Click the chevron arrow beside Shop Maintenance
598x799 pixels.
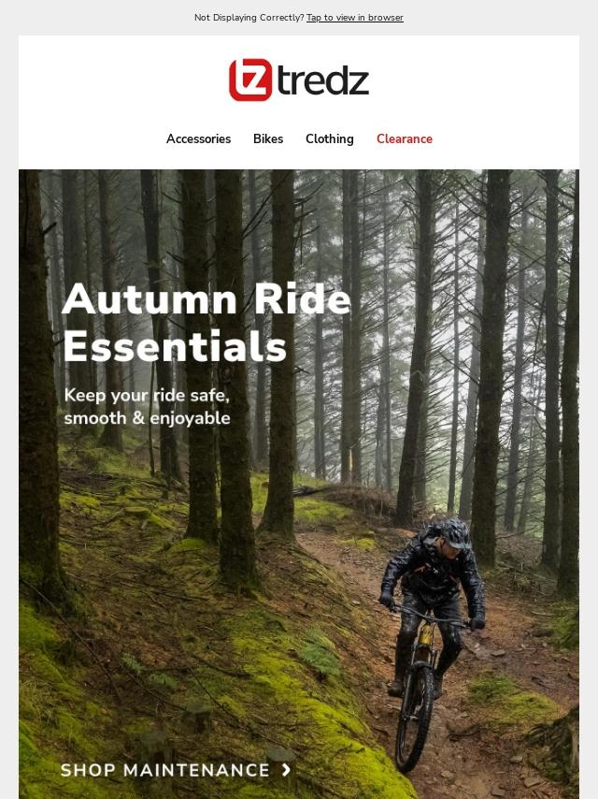[287, 769]
